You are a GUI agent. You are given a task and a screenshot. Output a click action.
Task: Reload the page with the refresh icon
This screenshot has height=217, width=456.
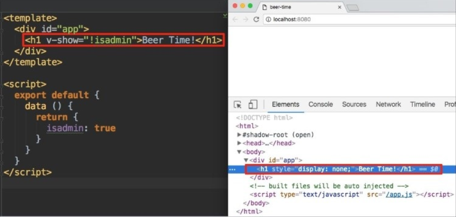257,19
